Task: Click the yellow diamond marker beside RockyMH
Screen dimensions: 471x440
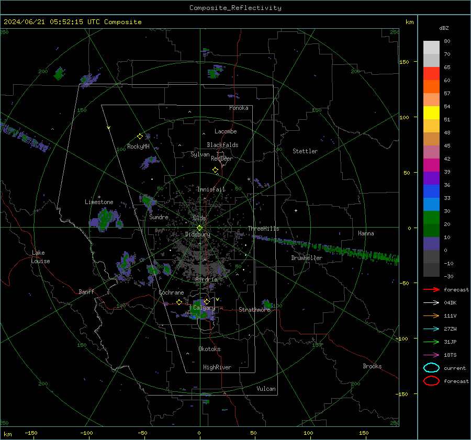Action: point(140,137)
